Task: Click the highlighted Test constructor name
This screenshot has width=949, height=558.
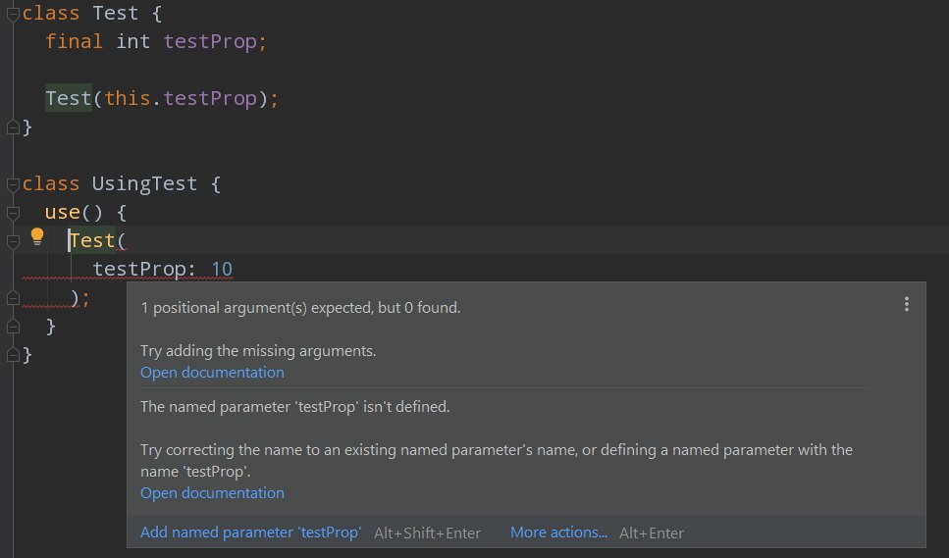Action: click(x=69, y=98)
